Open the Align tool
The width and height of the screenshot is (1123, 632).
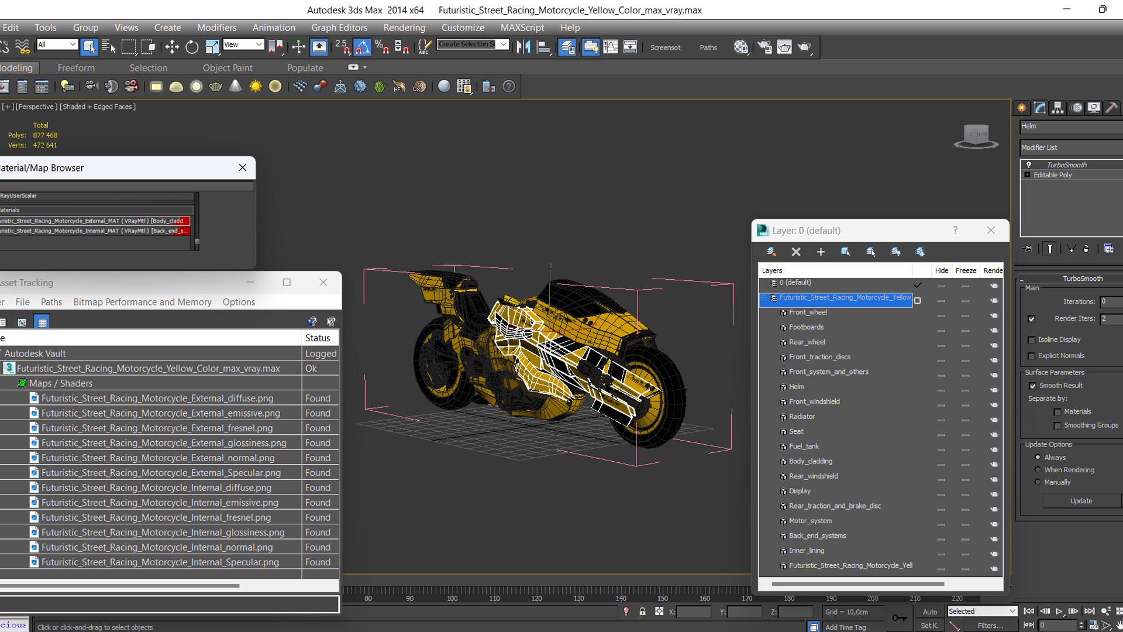pos(544,47)
